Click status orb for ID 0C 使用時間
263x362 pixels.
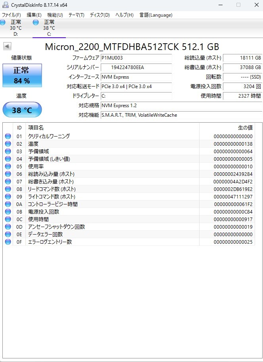(8, 220)
